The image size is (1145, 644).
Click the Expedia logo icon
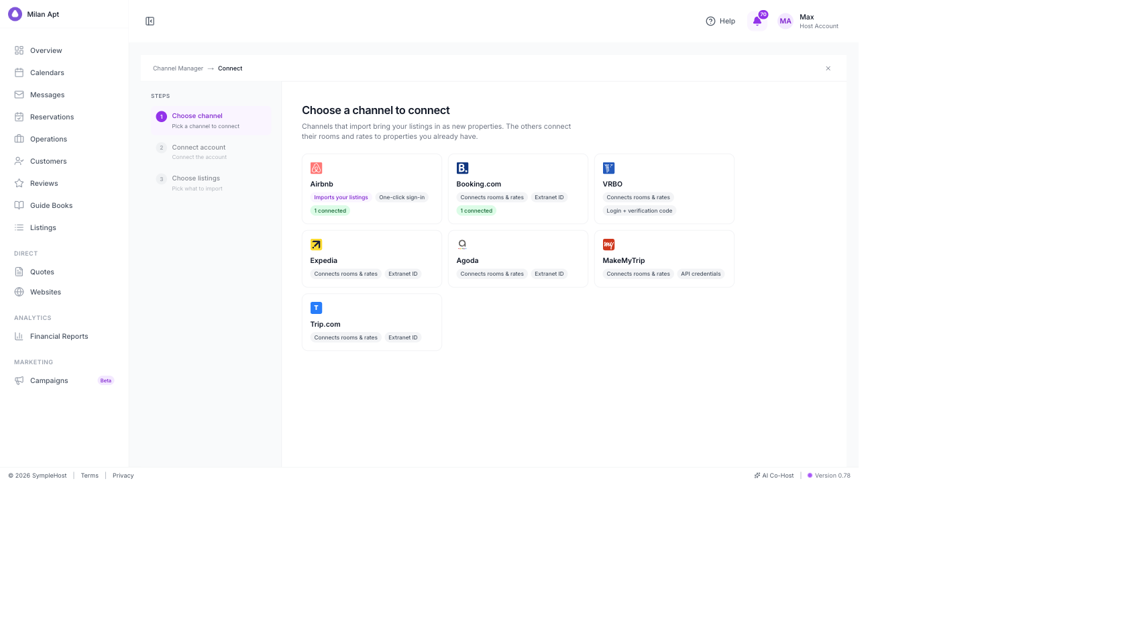coord(317,245)
